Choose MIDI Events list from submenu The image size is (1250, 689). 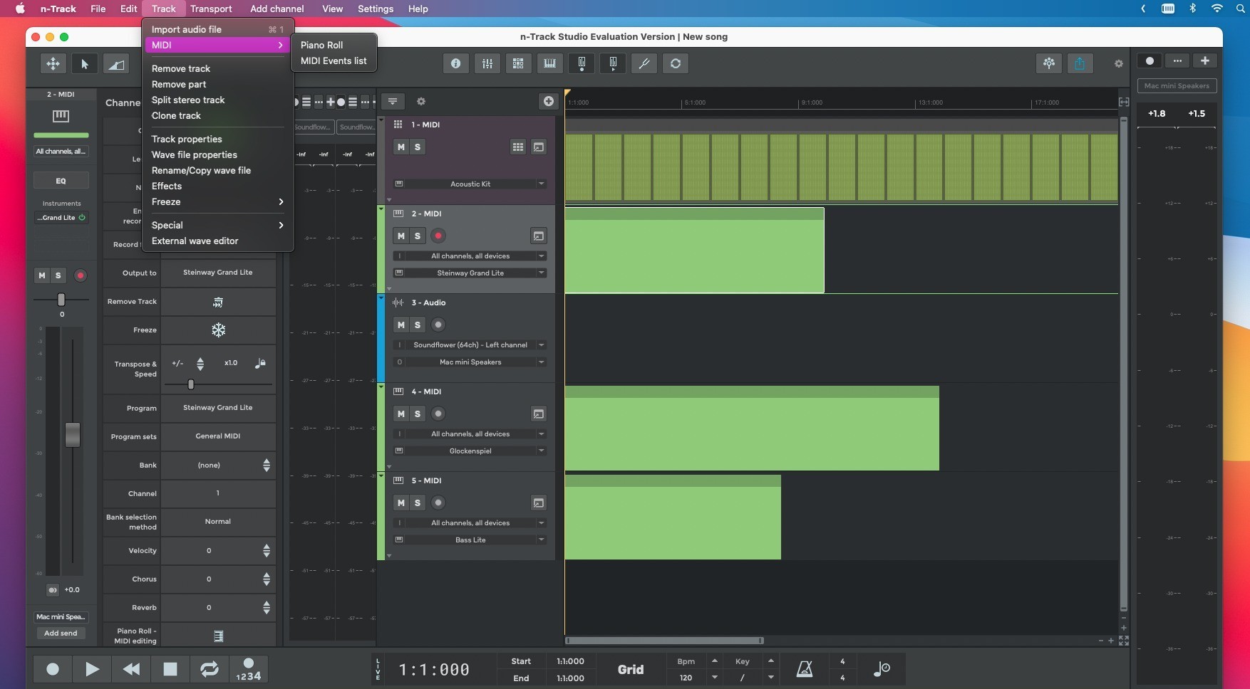[334, 61]
